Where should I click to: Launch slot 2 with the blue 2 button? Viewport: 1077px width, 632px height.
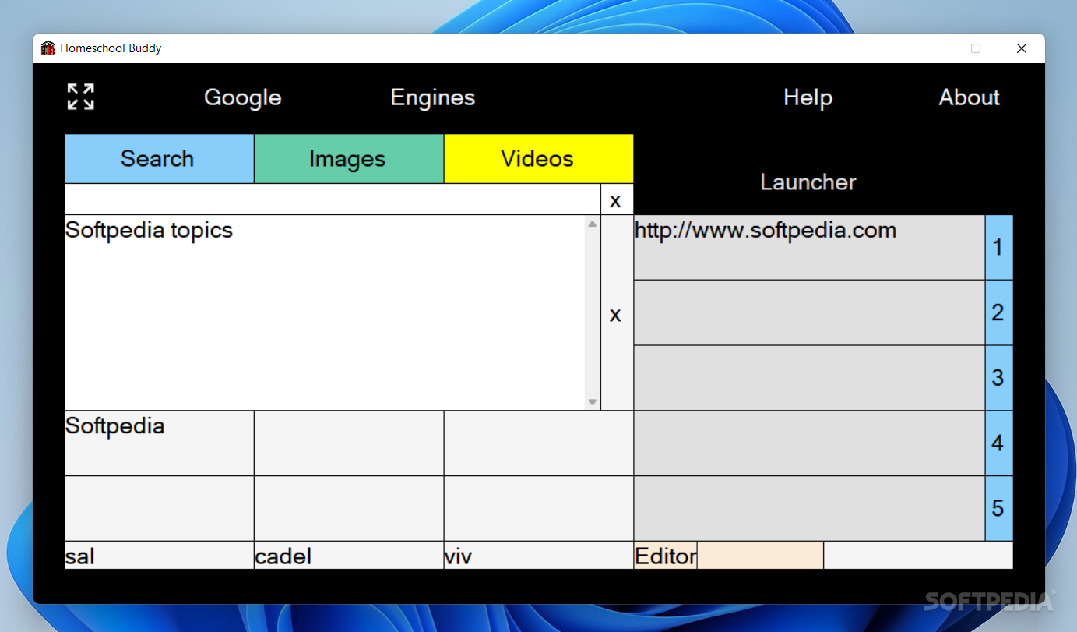(998, 313)
